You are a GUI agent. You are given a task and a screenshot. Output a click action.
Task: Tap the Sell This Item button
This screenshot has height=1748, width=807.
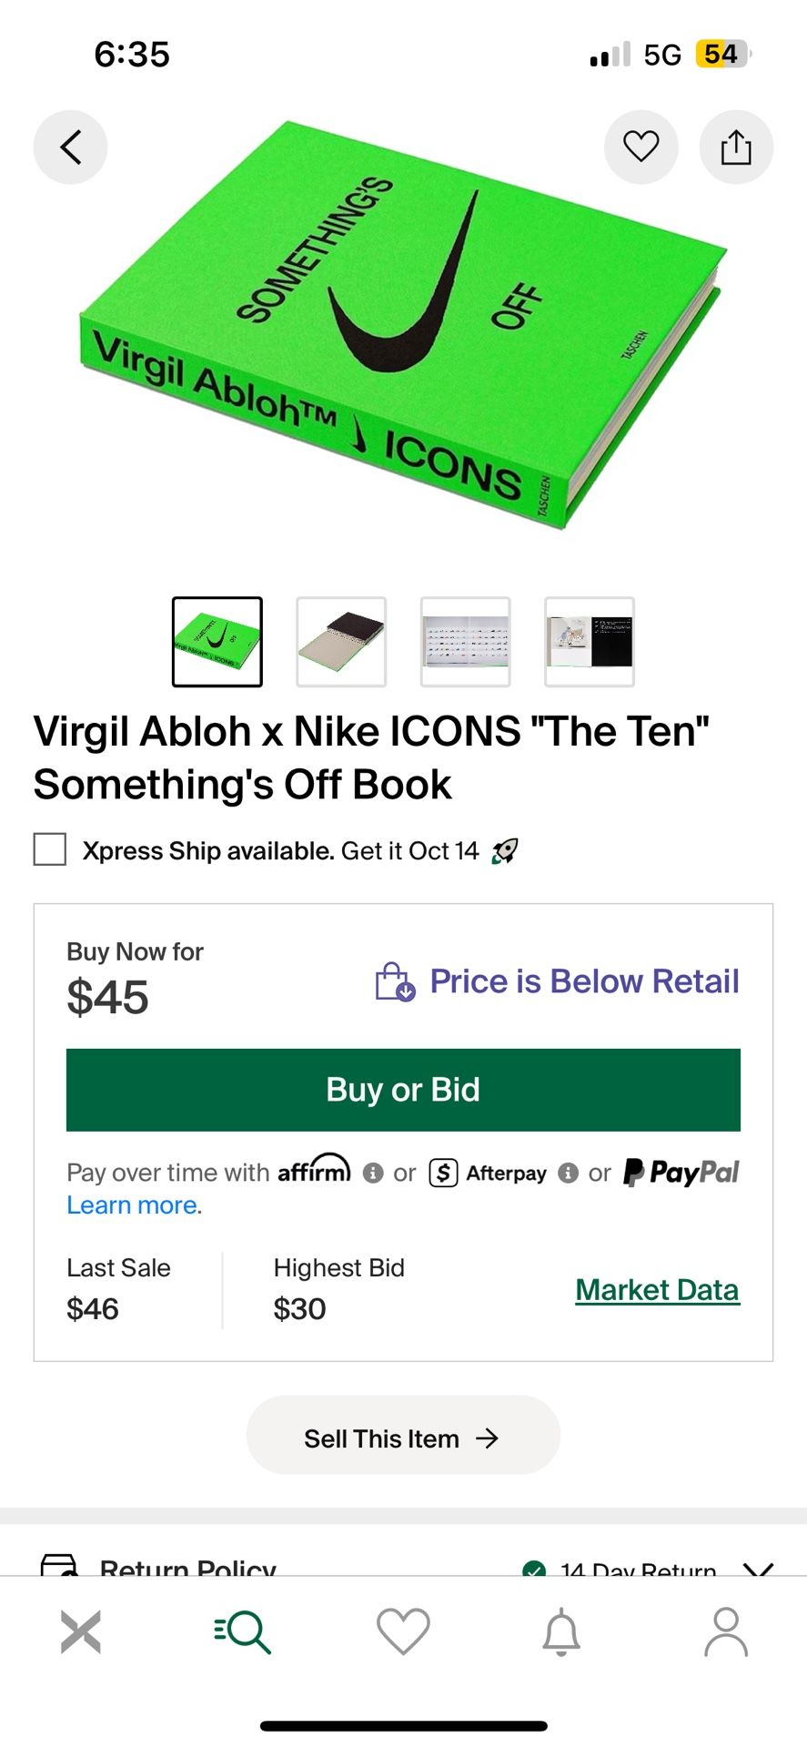click(403, 1438)
